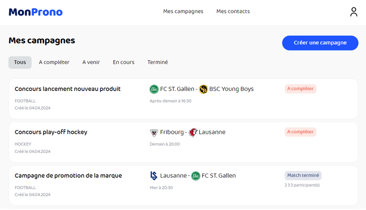Screen dimensions: 366x210
Task: View Terminé campaigns tab
Action: (x=157, y=62)
